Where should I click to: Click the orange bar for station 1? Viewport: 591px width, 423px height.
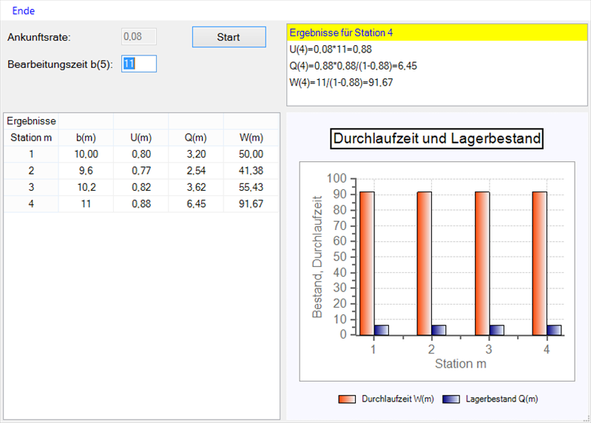pyautogui.click(x=367, y=263)
